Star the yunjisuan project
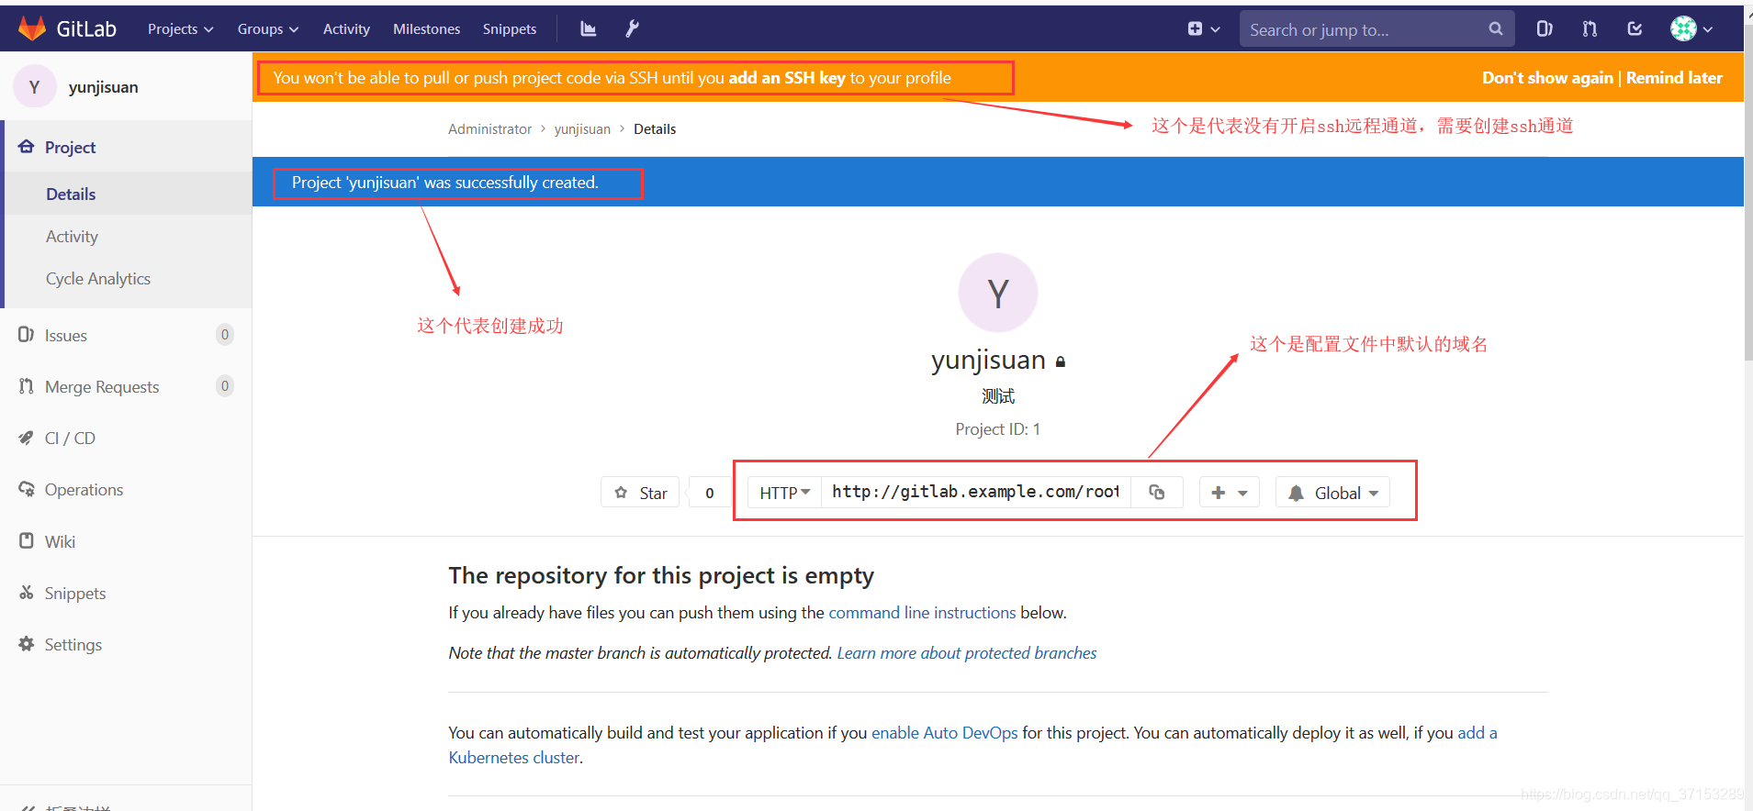1753x811 pixels. (x=640, y=493)
